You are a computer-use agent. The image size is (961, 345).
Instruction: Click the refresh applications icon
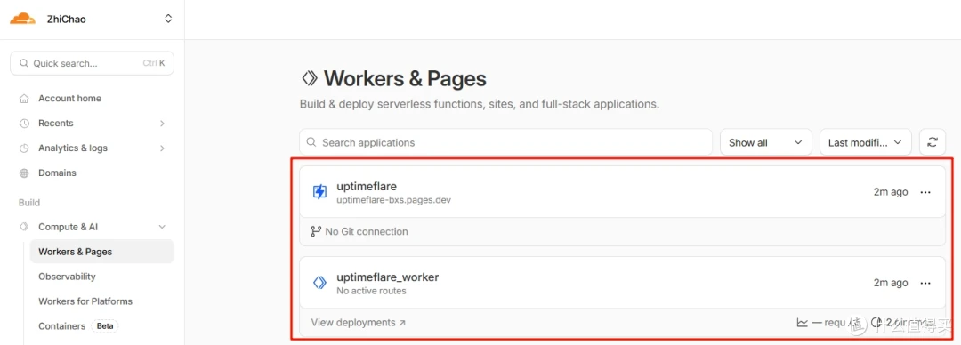pos(933,142)
